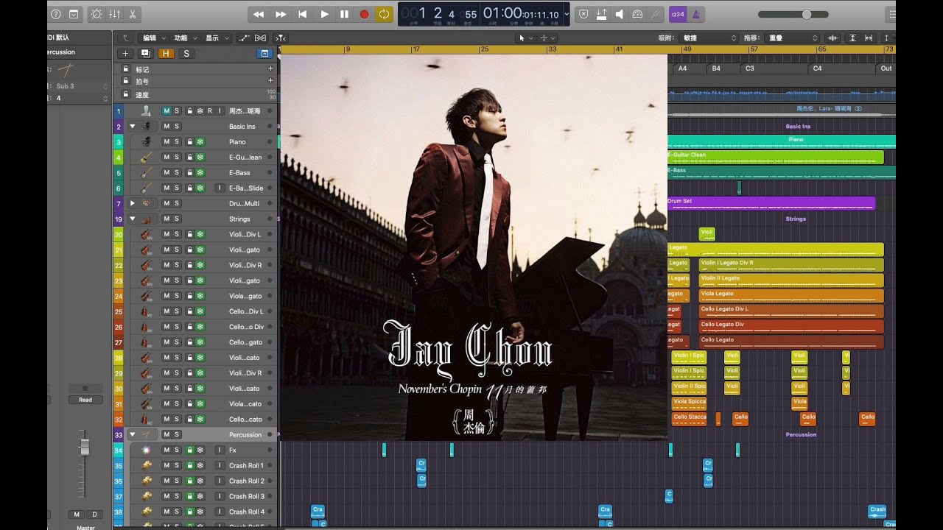Select the A4 arrangement marker
943x530 pixels.
click(x=682, y=68)
